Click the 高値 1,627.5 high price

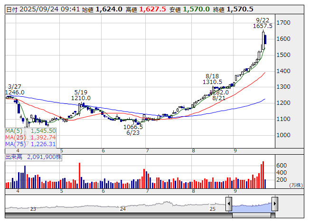(x=146, y=9)
